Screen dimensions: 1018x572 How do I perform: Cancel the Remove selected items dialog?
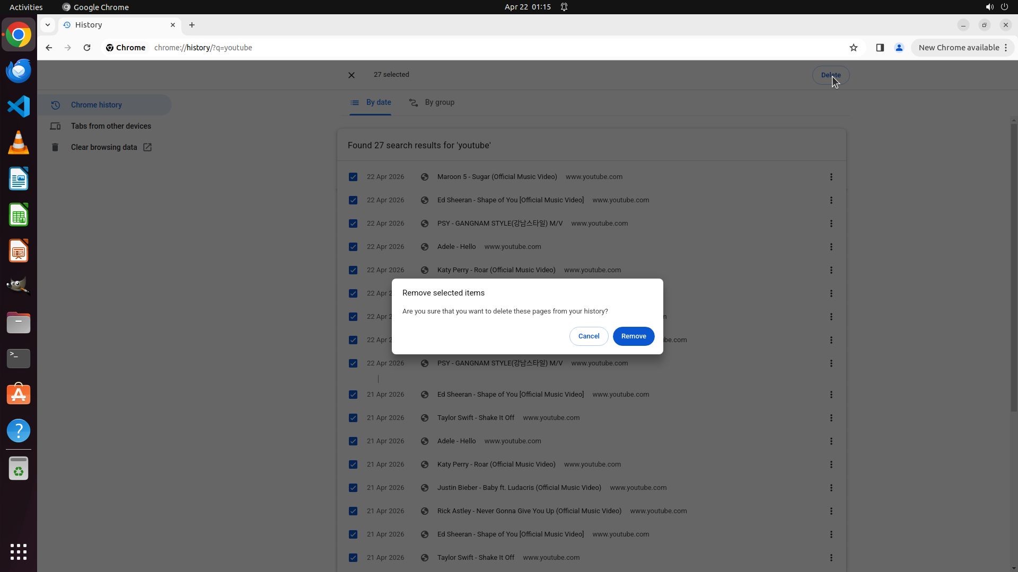point(589,336)
